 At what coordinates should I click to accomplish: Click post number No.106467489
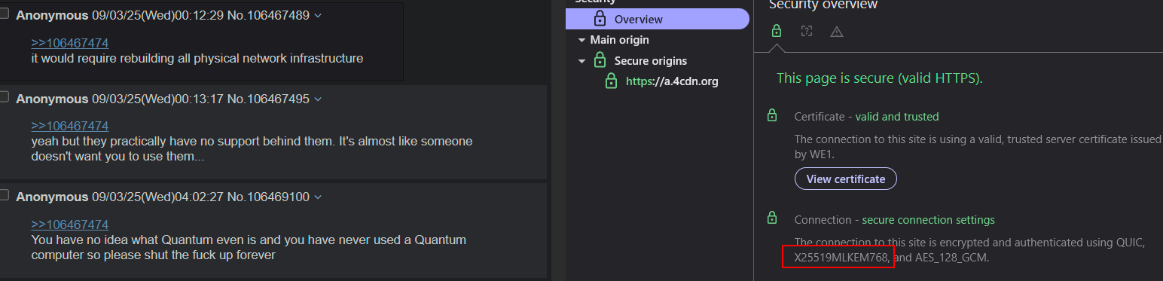(x=268, y=15)
